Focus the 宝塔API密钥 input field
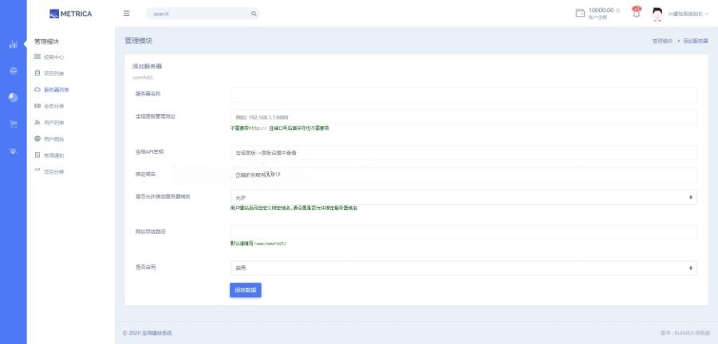This screenshot has height=344, width=718. click(x=464, y=153)
